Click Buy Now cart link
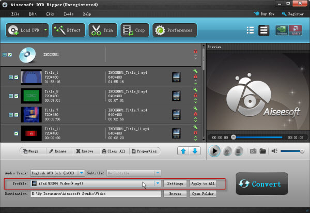This screenshot has width=310, height=213. (x=264, y=14)
